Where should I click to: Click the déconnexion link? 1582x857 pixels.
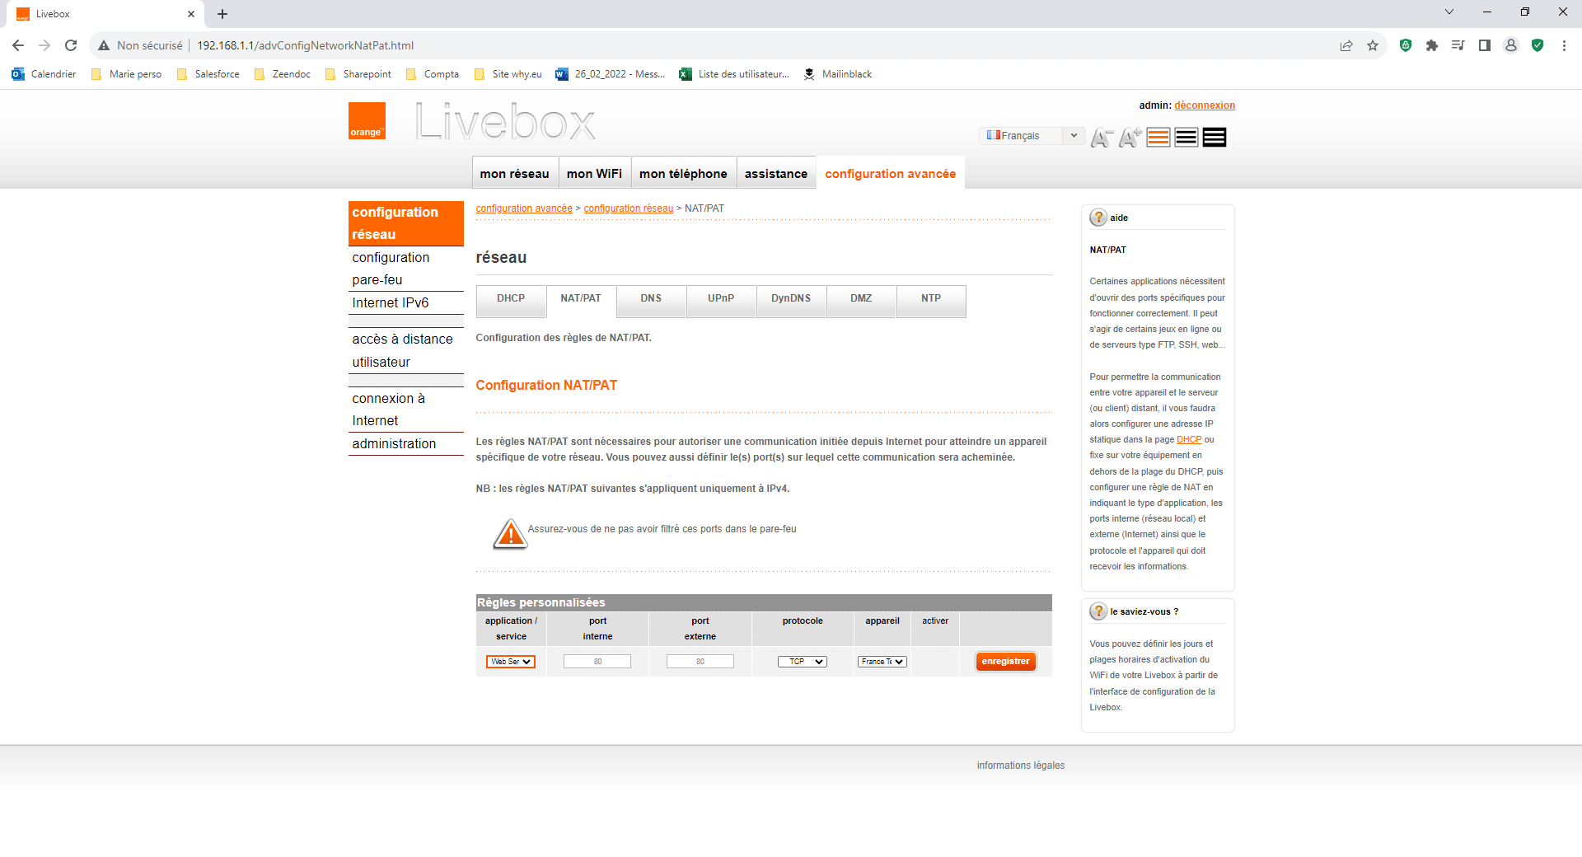click(1205, 105)
